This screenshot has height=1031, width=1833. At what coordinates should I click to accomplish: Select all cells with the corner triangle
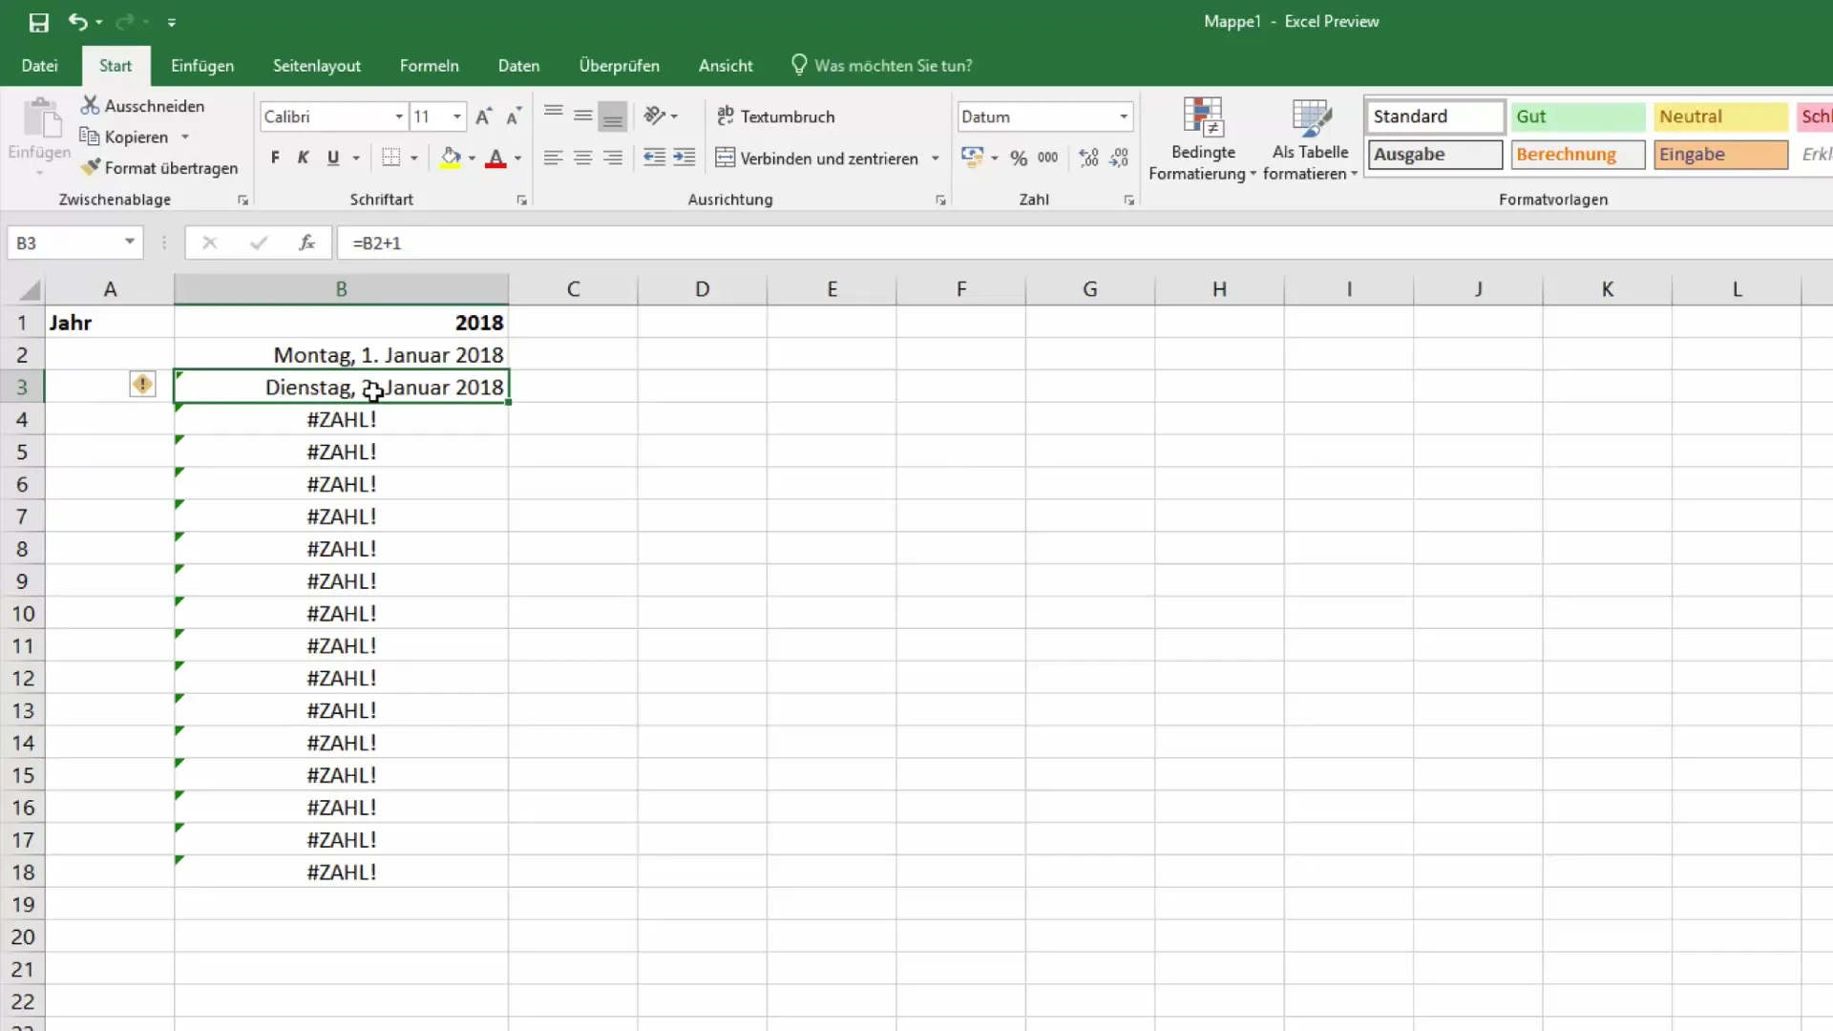30,290
